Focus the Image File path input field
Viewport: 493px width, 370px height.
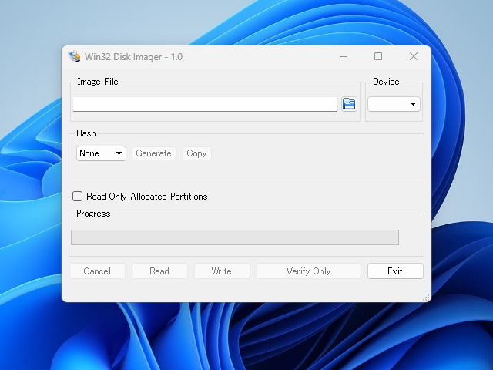click(205, 104)
